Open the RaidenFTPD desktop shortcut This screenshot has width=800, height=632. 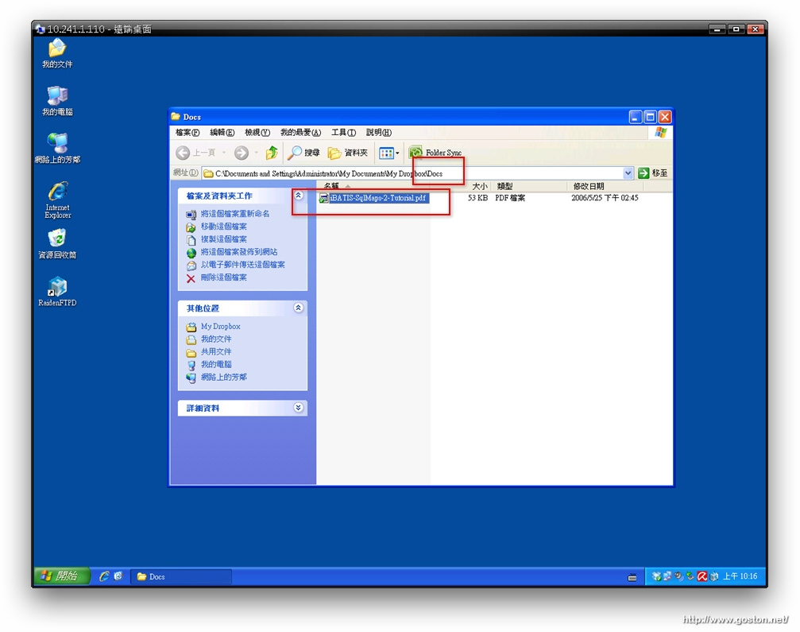coord(57,288)
